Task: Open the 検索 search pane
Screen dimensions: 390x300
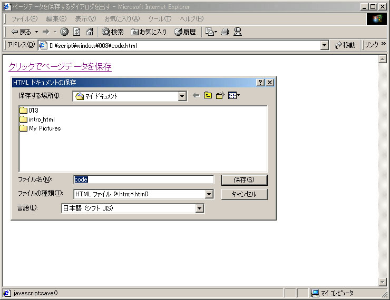Action: pos(113,32)
